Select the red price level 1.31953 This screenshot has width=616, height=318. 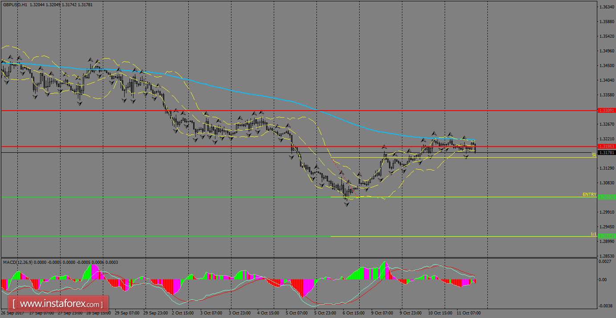[x=607, y=146]
